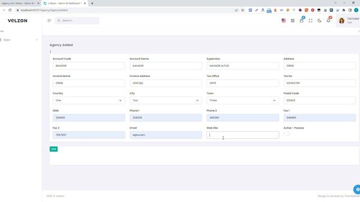
Task: Click the browser reload icon
Action: (x=10, y=10)
